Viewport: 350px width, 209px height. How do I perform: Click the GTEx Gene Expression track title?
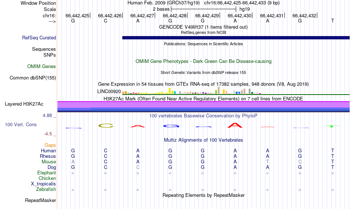tap(203, 84)
